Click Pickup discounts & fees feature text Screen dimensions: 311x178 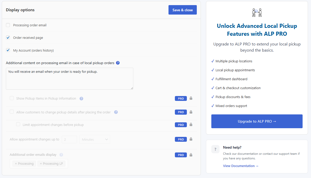click(234, 97)
